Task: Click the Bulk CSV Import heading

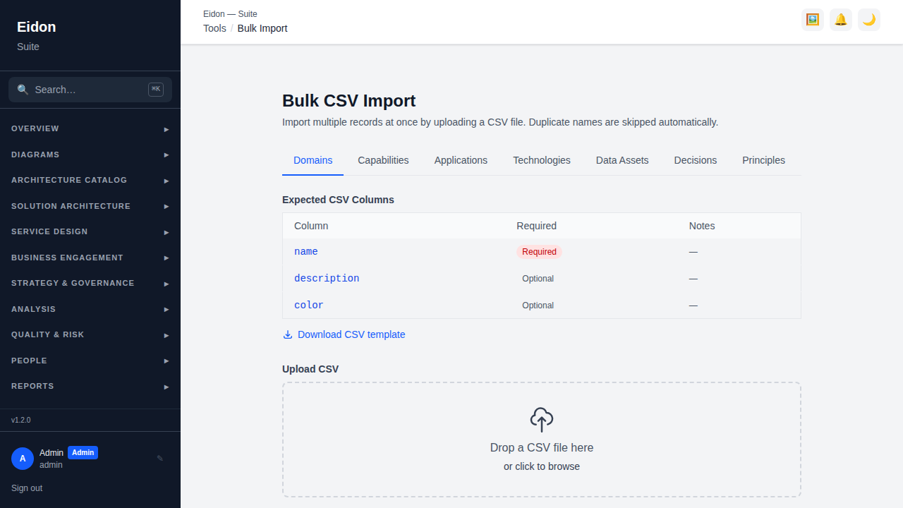Action: (349, 101)
